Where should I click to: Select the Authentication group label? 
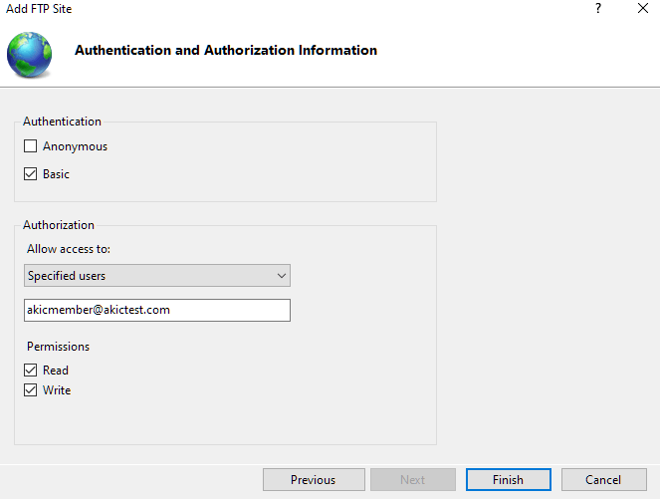(x=62, y=122)
